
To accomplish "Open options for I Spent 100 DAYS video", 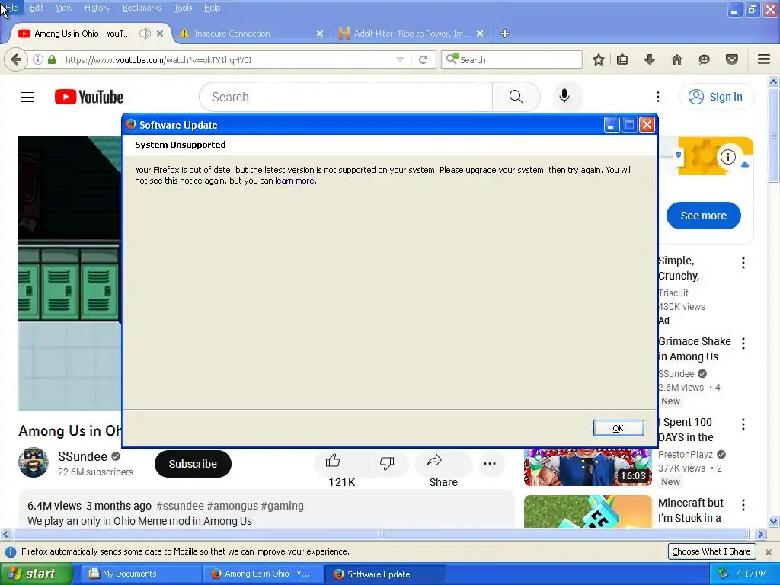I will [743, 424].
